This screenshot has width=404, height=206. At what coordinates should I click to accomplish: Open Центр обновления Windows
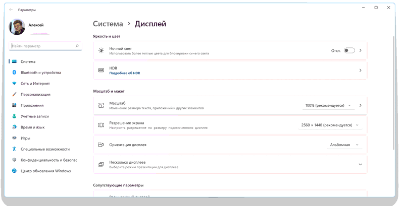click(x=45, y=171)
